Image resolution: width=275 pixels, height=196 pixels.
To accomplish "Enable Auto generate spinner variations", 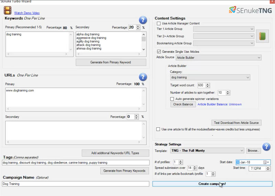I will 172,99.
